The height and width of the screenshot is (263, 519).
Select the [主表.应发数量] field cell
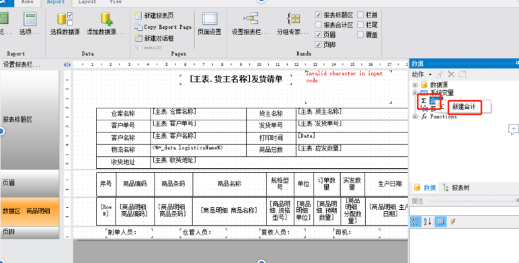coord(352,150)
